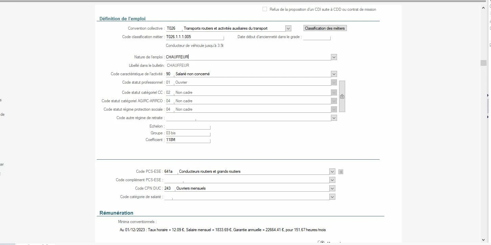The image size is (491, 245).
Task: Click the lock icon beside the statut codes
Action: 342,97
